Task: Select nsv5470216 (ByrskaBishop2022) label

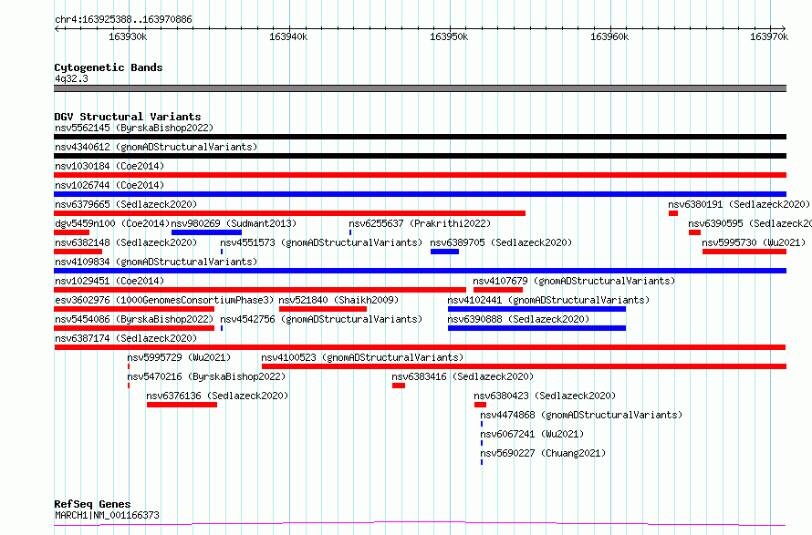Action: [206, 376]
